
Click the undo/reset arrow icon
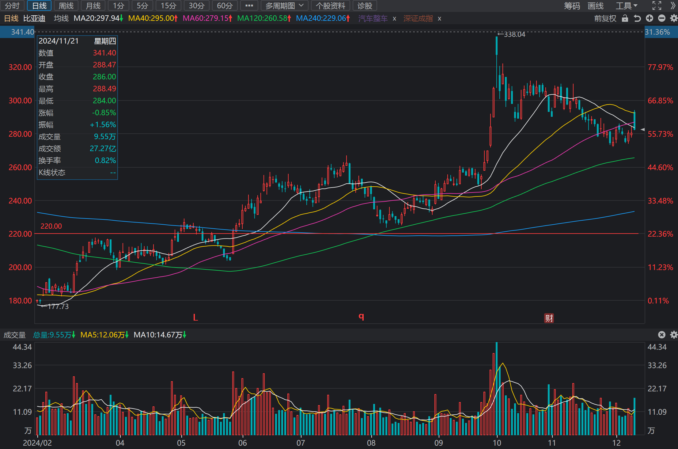point(637,18)
